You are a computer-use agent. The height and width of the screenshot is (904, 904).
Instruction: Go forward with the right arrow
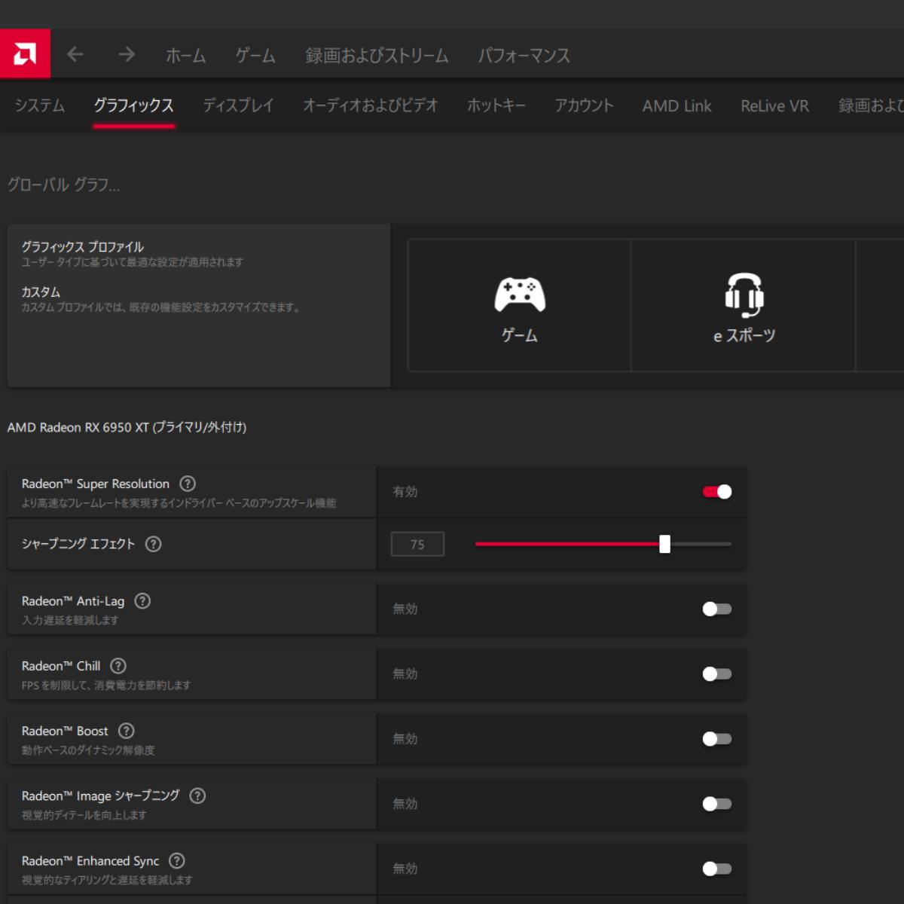click(x=127, y=54)
